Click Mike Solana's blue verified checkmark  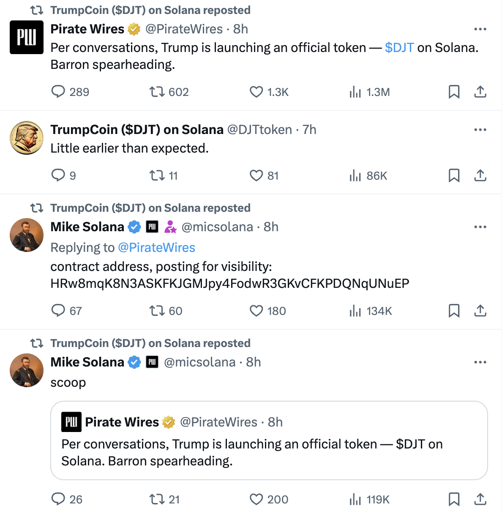[x=134, y=227]
